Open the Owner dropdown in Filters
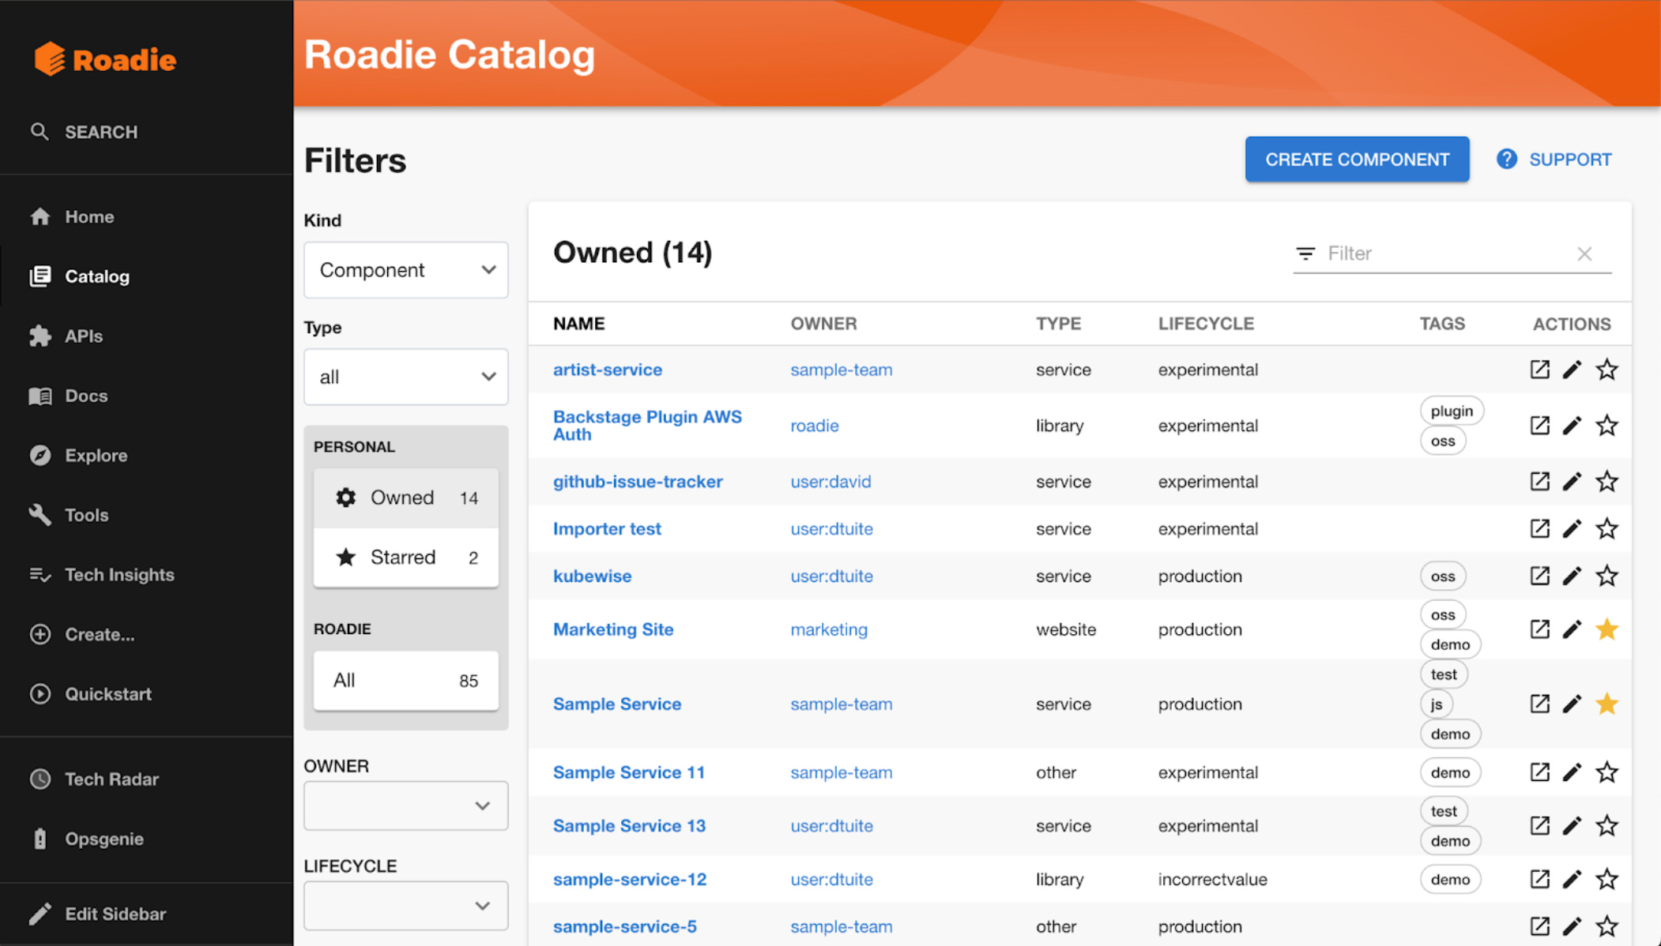Image resolution: width=1661 pixels, height=946 pixels. 405,805
